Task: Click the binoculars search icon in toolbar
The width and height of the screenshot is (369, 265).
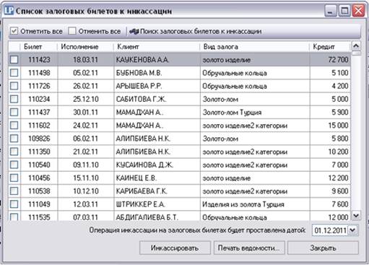Action: pos(134,31)
